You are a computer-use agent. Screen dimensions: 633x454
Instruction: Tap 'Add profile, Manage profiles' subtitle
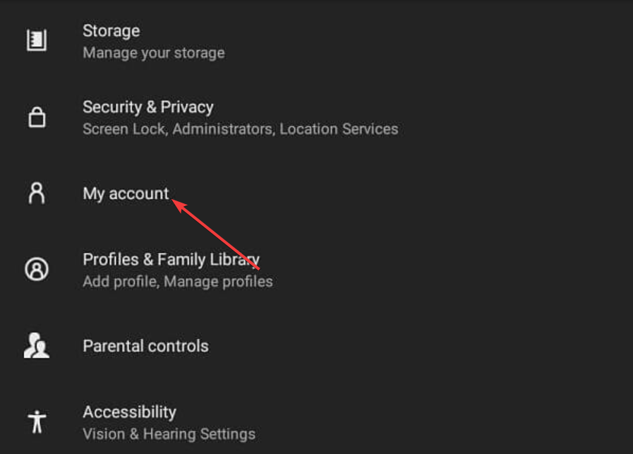177,282
